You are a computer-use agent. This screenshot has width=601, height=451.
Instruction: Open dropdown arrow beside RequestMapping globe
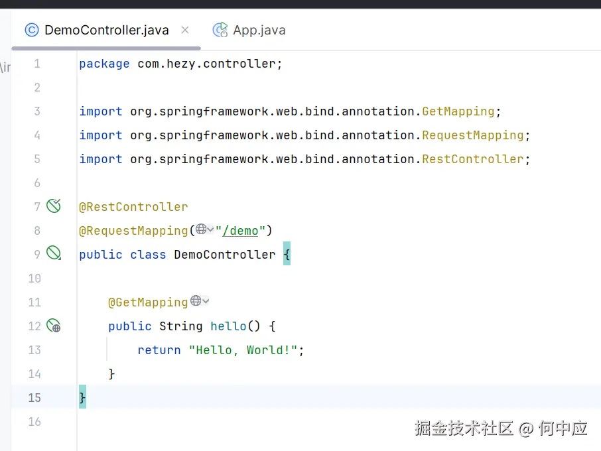coord(210,229)
